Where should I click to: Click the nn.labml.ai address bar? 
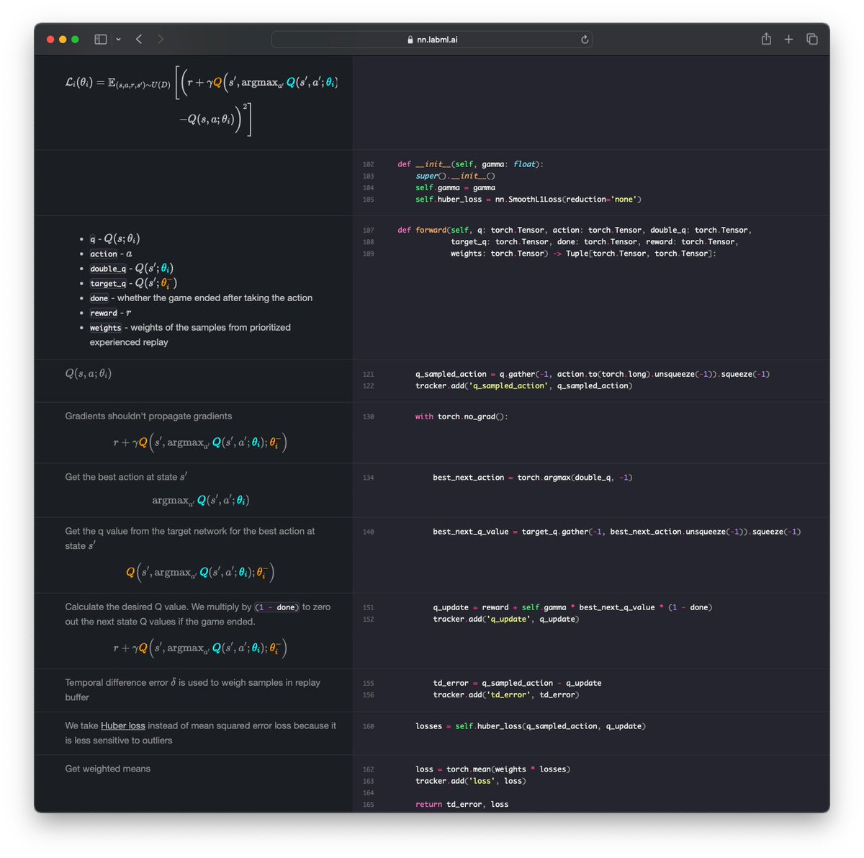coord(432,40)
